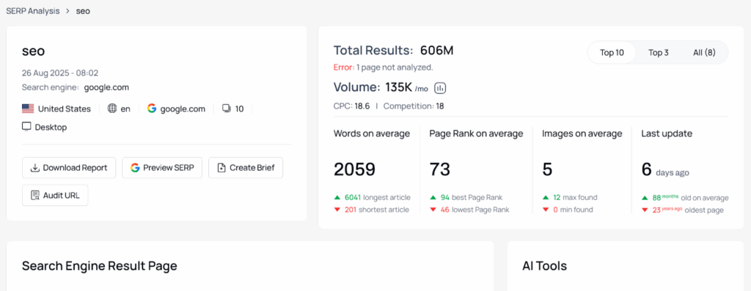This screenshot has width=751, height=291.
Task: Click the 6041 longest article stat
Action: coord(372,198)
